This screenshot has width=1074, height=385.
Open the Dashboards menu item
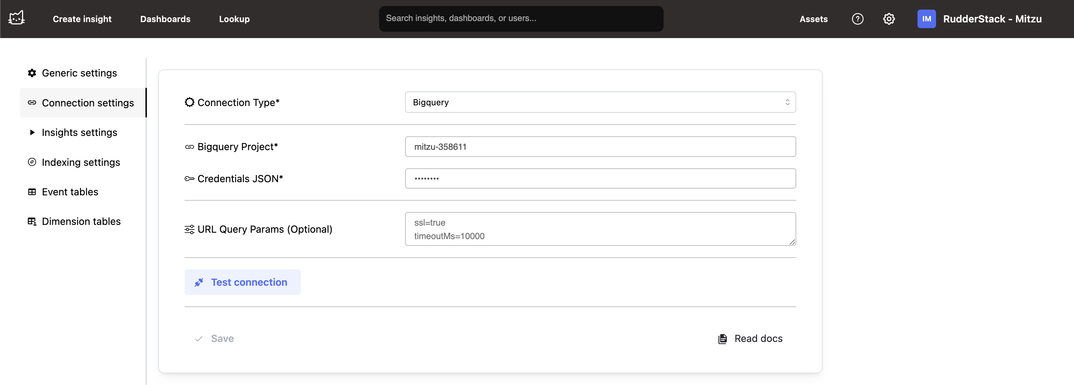165,19
